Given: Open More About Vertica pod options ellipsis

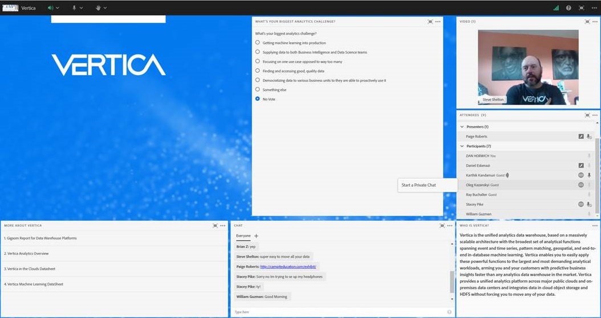Looking at the screenshot, I should 223,225.
